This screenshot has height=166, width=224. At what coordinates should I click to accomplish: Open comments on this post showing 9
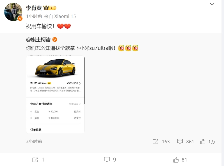coord(107,159)
